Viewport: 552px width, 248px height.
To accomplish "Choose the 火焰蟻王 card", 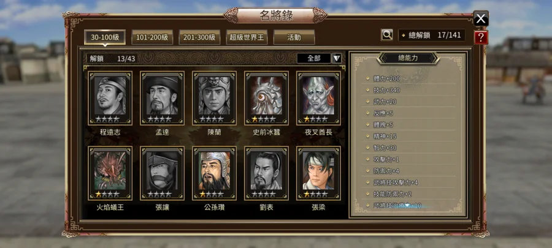I will pyautogui.click(x=110, y=173).
